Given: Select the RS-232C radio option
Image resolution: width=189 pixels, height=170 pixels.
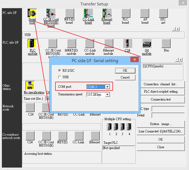Looking at the screenshot, I should (59, 70).
